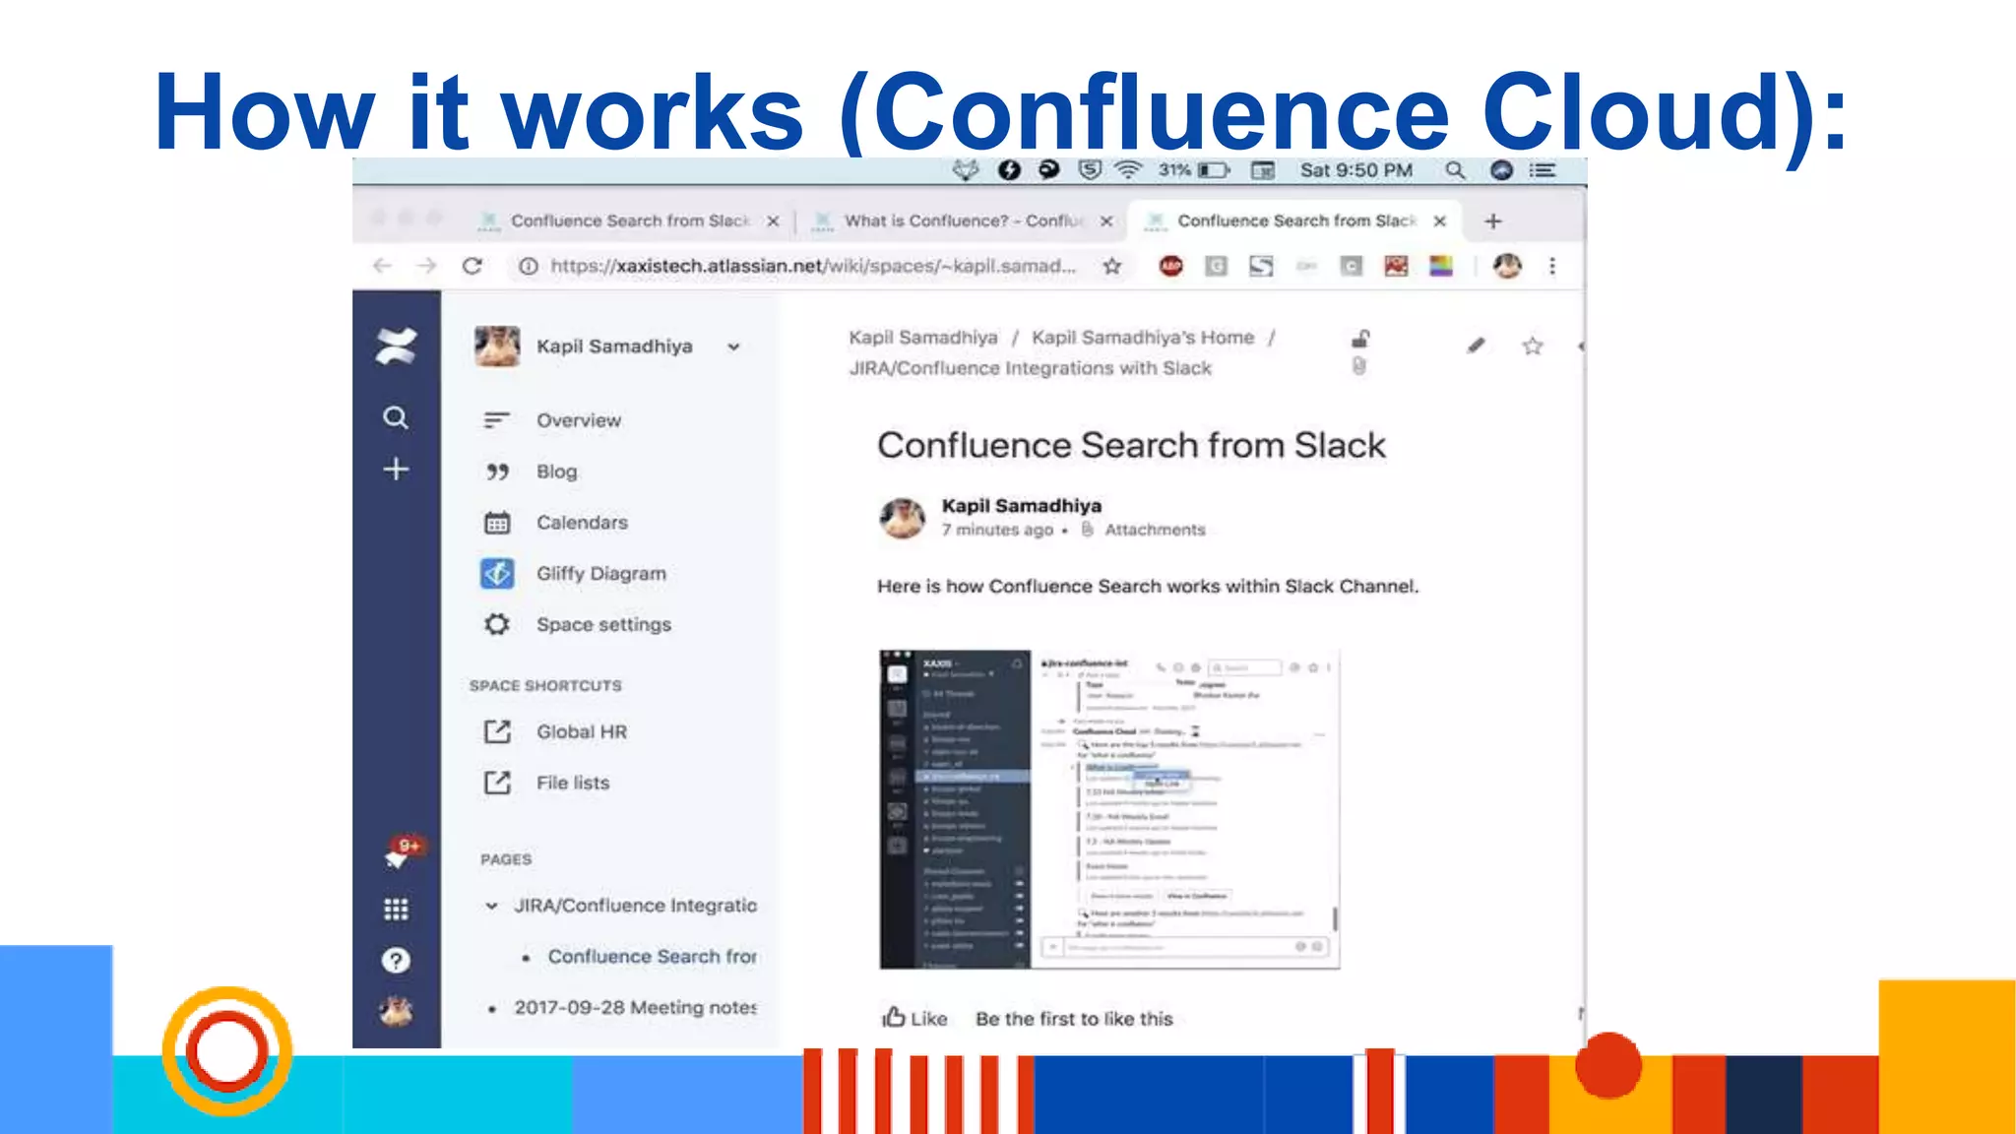This screenshot has width=2016, height=1134.
Task: Star this page as favorite
Action: tap(1533, 346)
